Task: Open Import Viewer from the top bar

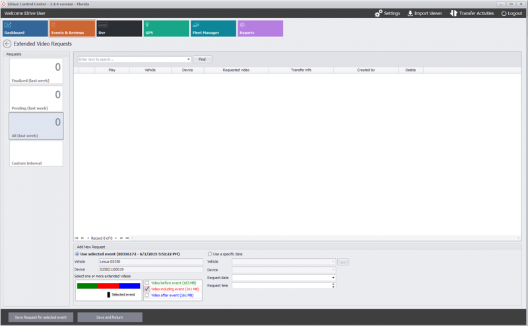Action: tap(424, 13)
